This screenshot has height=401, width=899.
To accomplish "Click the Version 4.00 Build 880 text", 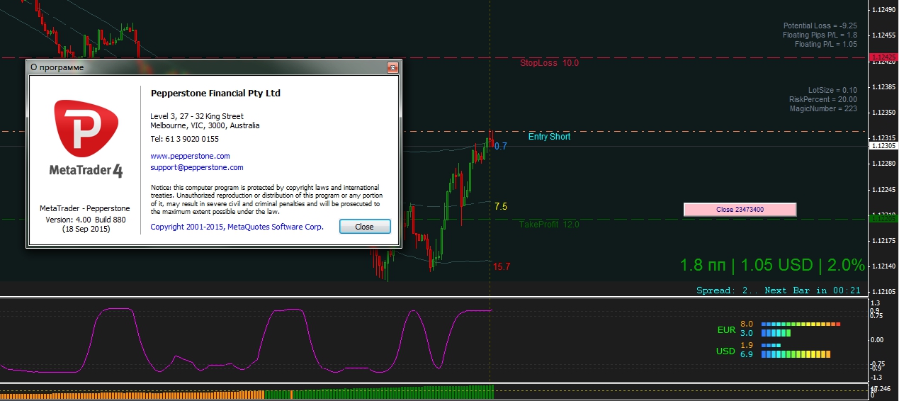I will [x=84, y=220].
